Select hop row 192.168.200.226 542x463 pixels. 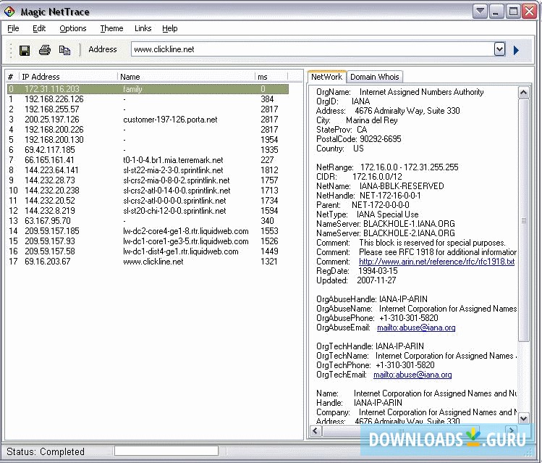(148, 130)
